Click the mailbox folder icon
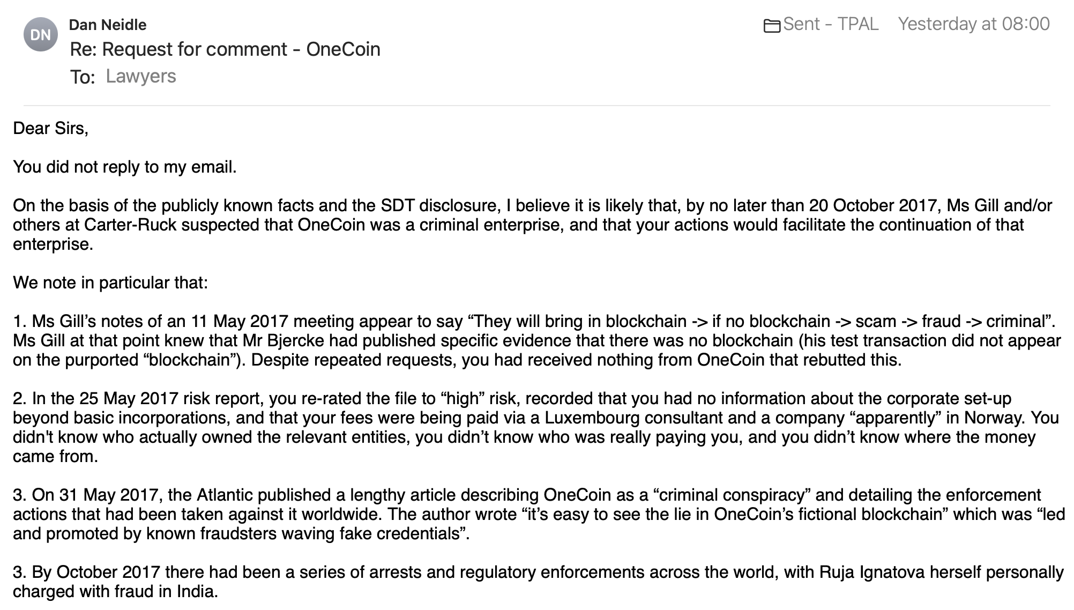 (771, 25)
